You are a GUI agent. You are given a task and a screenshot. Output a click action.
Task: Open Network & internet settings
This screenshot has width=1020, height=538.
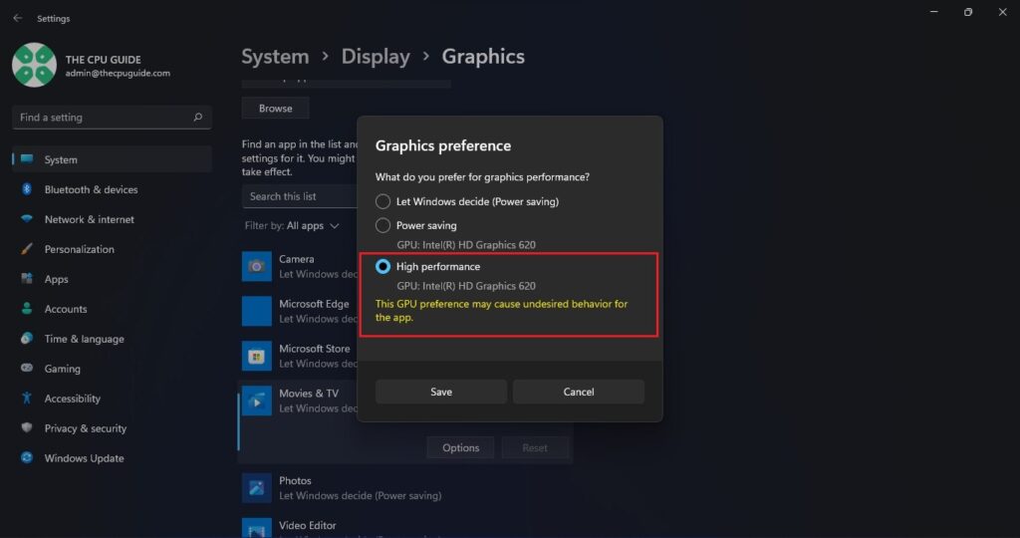click(112, 219)
